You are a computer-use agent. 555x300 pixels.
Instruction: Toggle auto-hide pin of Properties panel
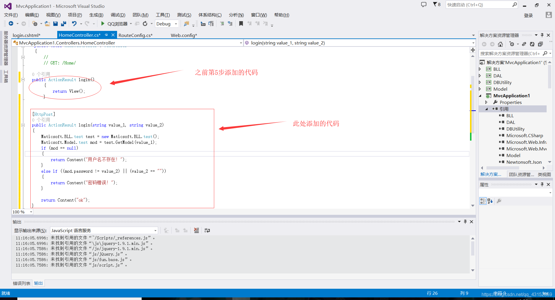[542, 184]
